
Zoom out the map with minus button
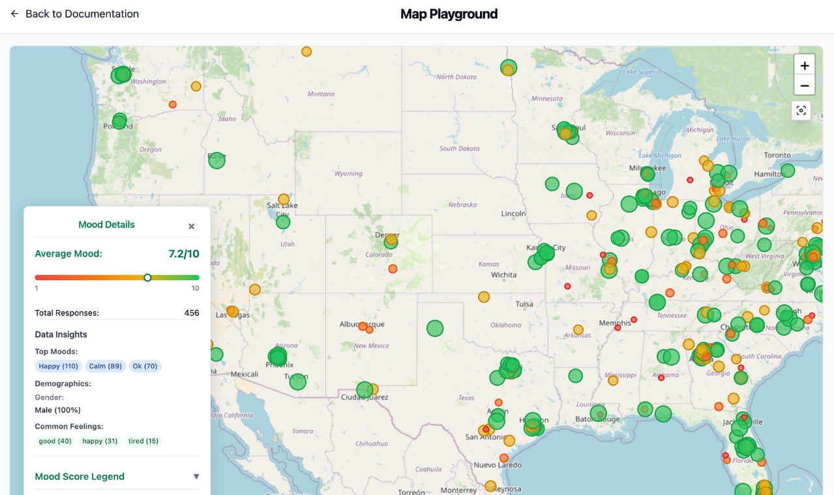[x=805, y=85]
